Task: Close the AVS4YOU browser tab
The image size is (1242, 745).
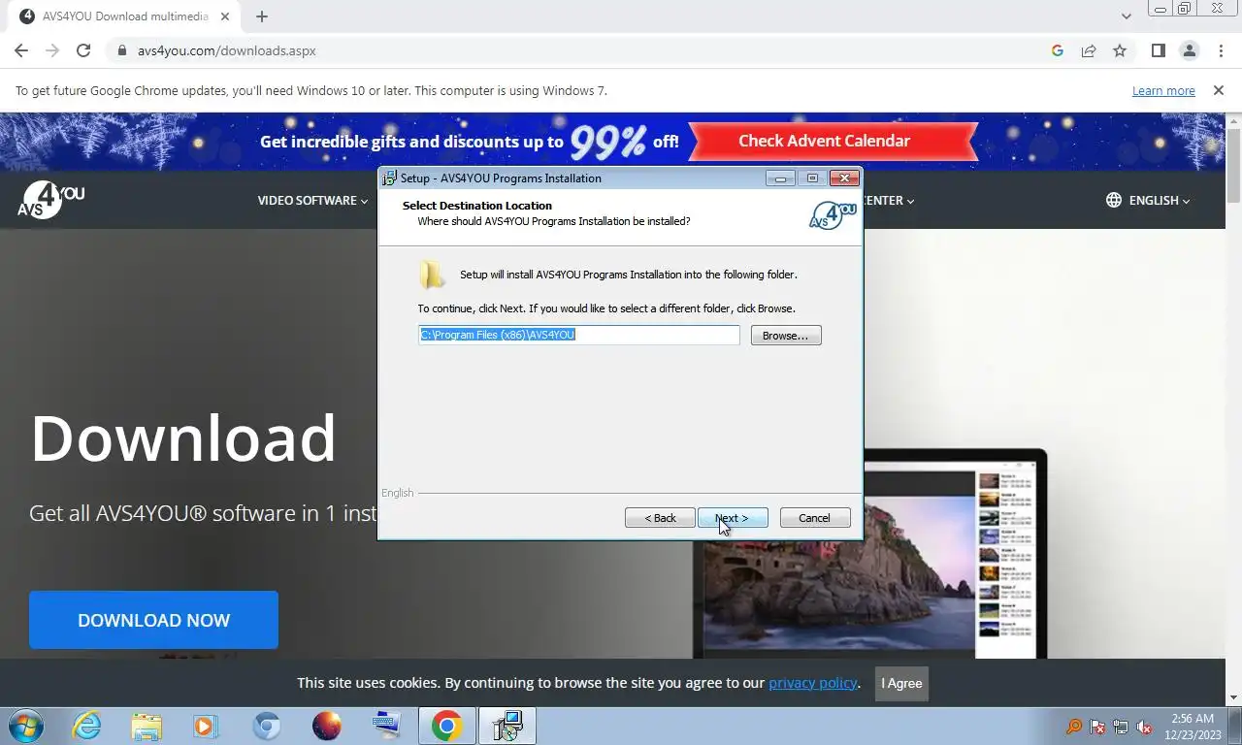Action: [227, 16]
